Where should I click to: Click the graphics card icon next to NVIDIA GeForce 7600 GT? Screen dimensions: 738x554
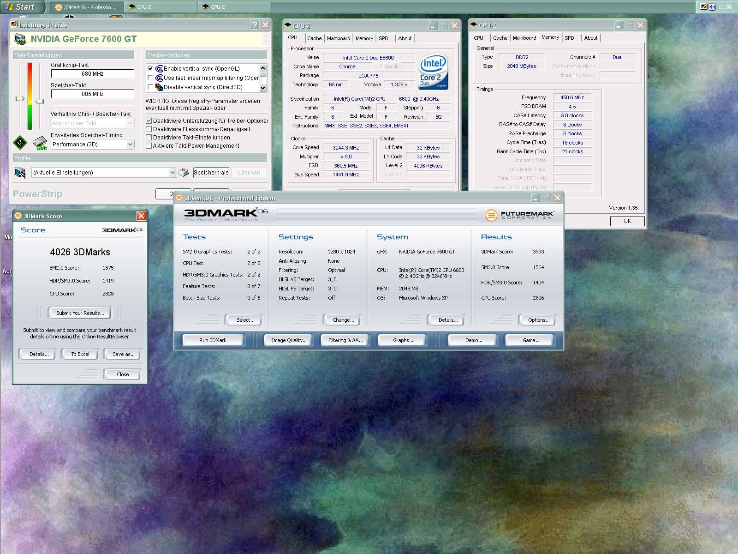[20, 39]
